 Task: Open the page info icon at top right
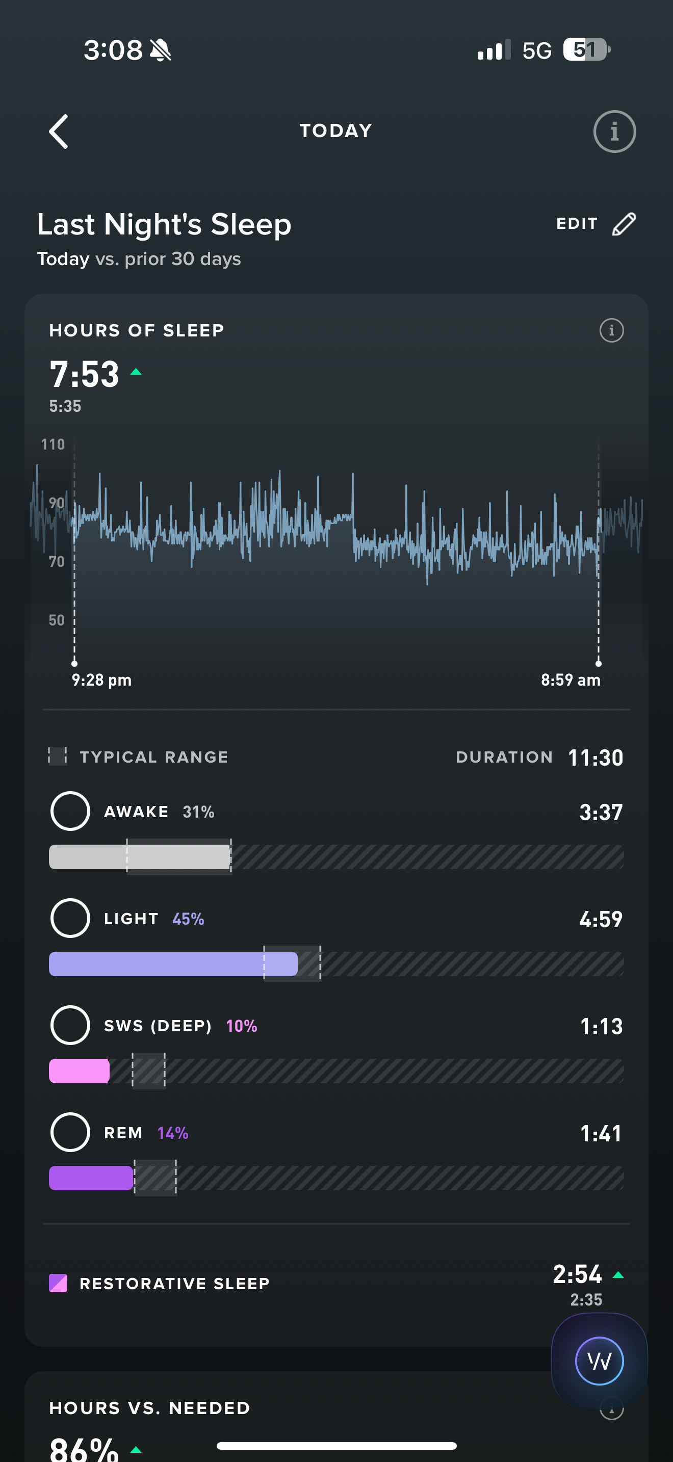click(x=614, y=132)
